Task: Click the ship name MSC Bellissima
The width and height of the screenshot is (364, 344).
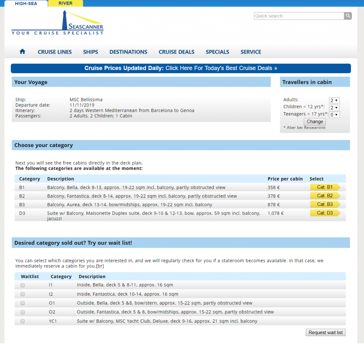Action: click(x=86, y=100)
